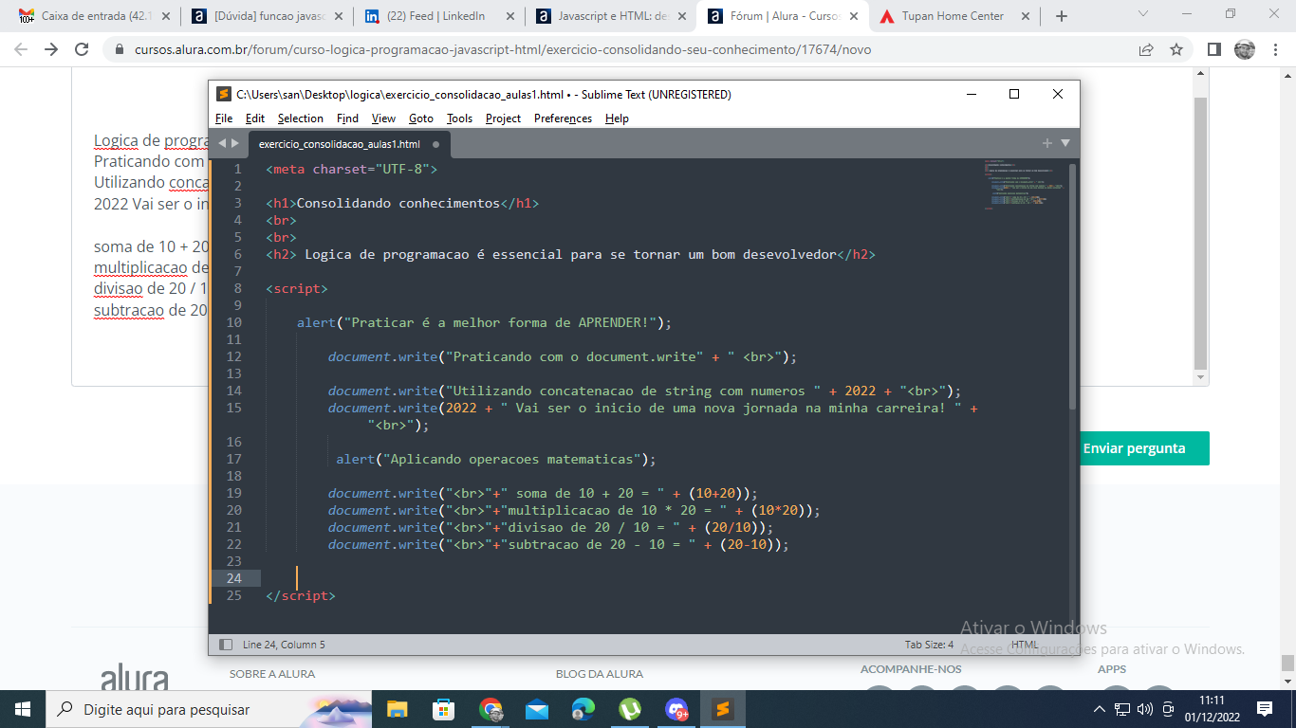Screen dimensions: 1296x728
Task: Open the Edit menu in Sublime
Action: coord(254,118)
